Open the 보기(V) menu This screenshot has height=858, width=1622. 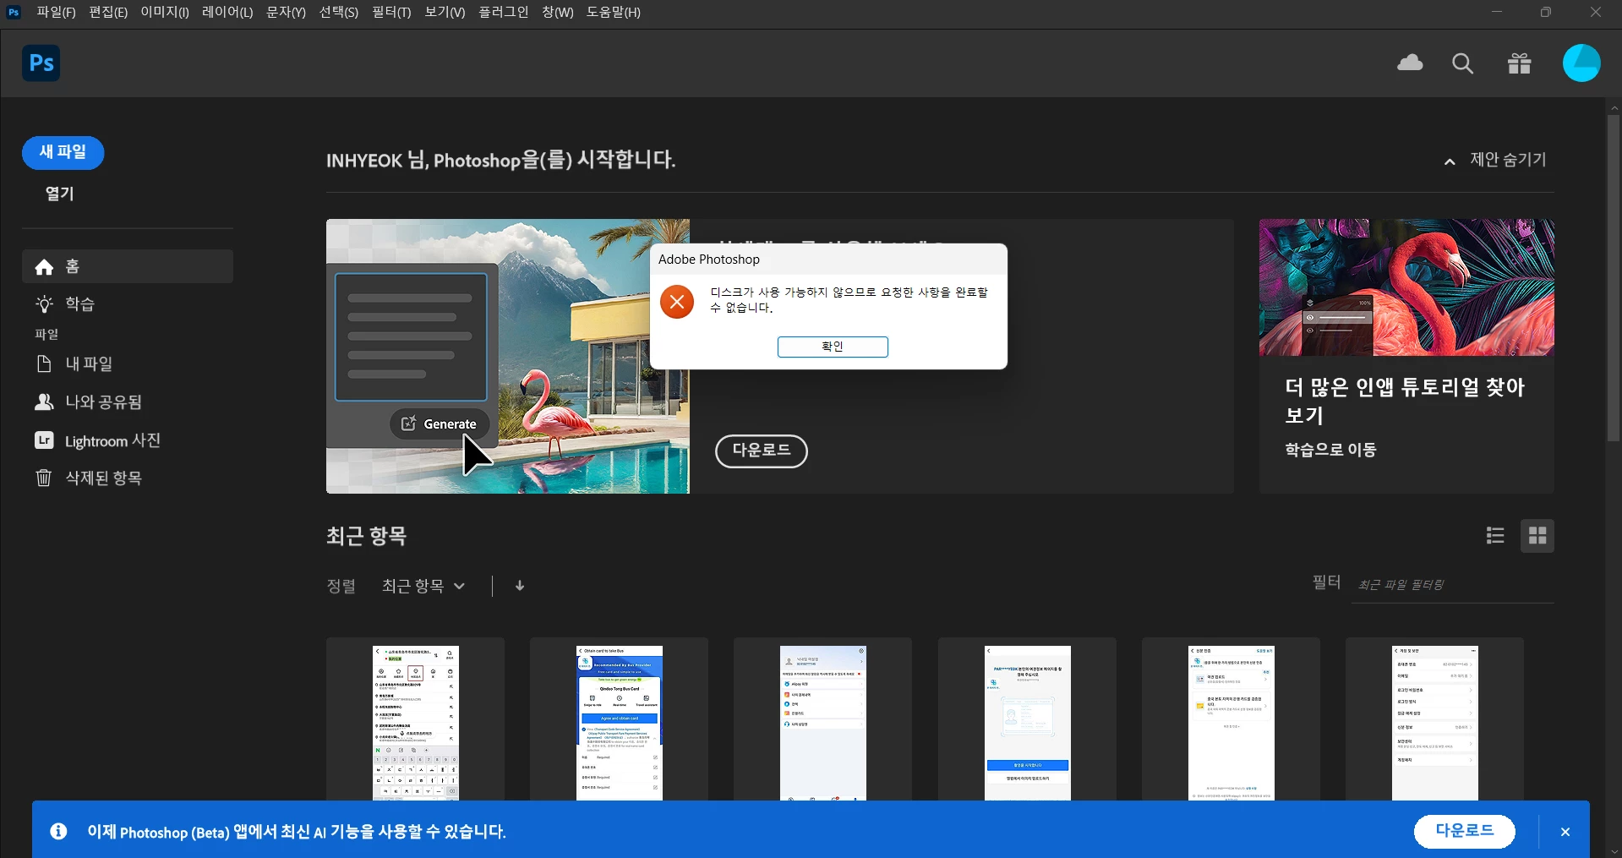pyautogui.click(x=445, y=12)
